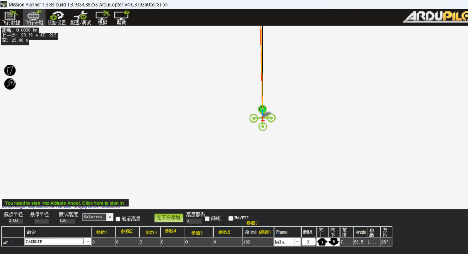Switch to the 飞行计划 flight plan tab
Image resolution: width=468 pixels, height=254 pixels.
tap(34, 18)
